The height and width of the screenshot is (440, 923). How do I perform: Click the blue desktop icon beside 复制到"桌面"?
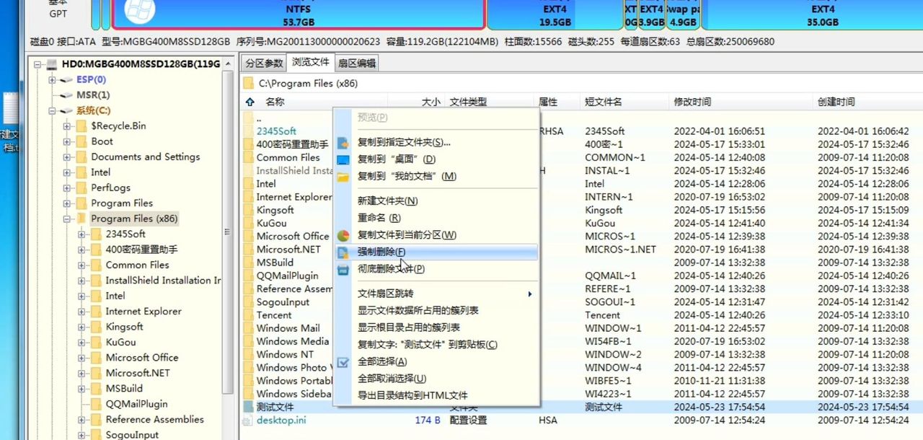[343, 159]
